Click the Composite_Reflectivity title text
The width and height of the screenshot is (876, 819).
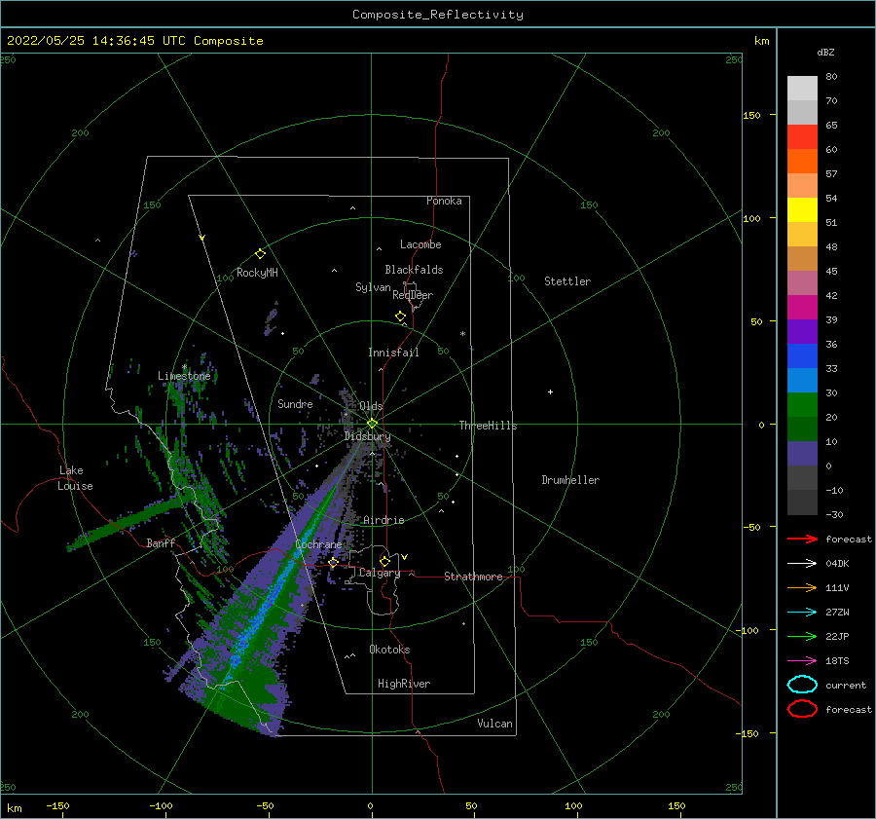pos(438,15)
